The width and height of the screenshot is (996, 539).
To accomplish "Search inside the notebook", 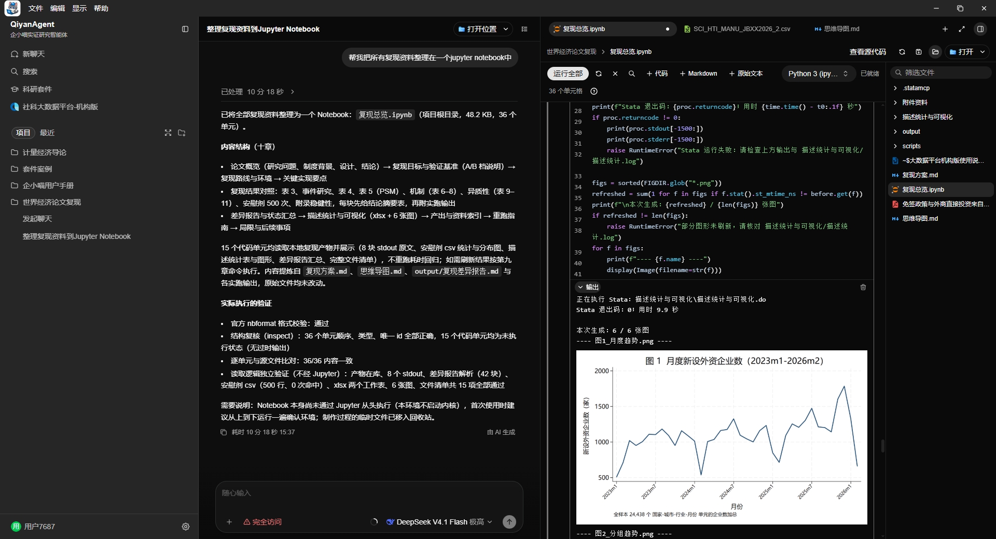I will [632, 74].
